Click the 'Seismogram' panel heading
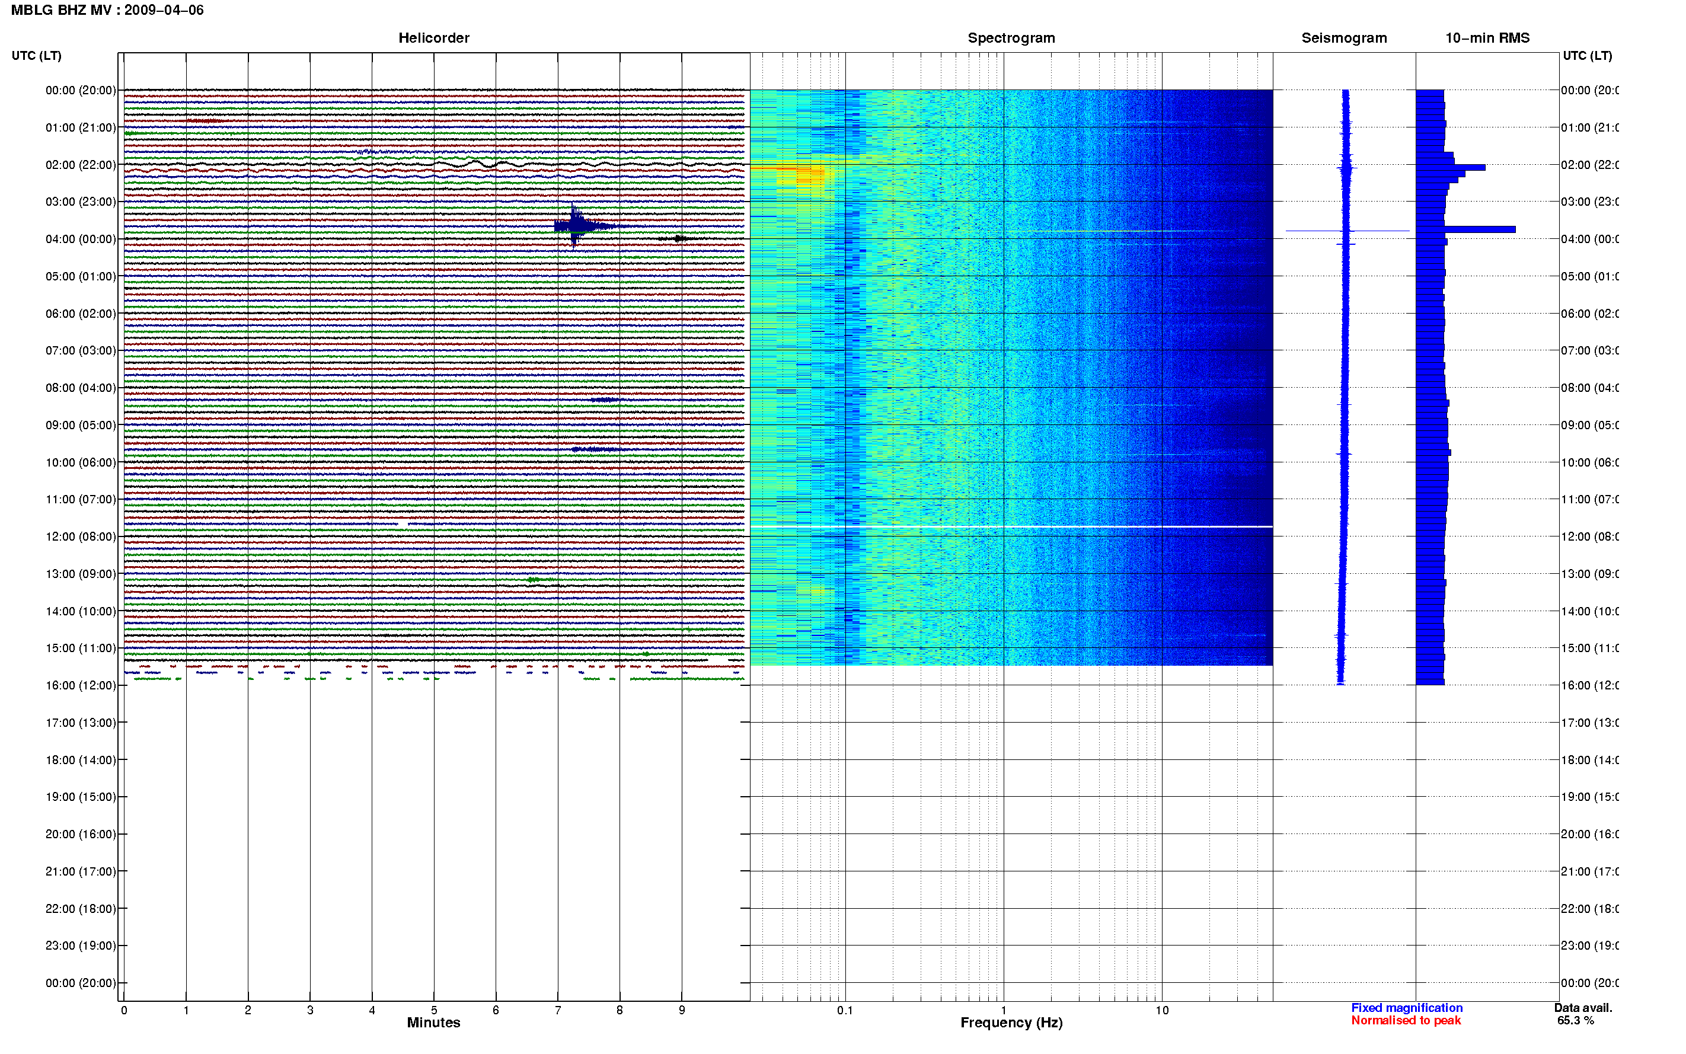The image size is (1686, 1054). tap(1344, 38)
